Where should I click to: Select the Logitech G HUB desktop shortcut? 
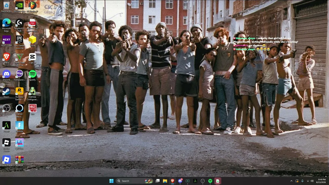click(19, 25)
